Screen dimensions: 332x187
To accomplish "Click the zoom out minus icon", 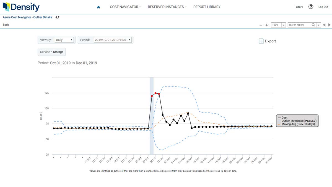I will click(260, 25).
